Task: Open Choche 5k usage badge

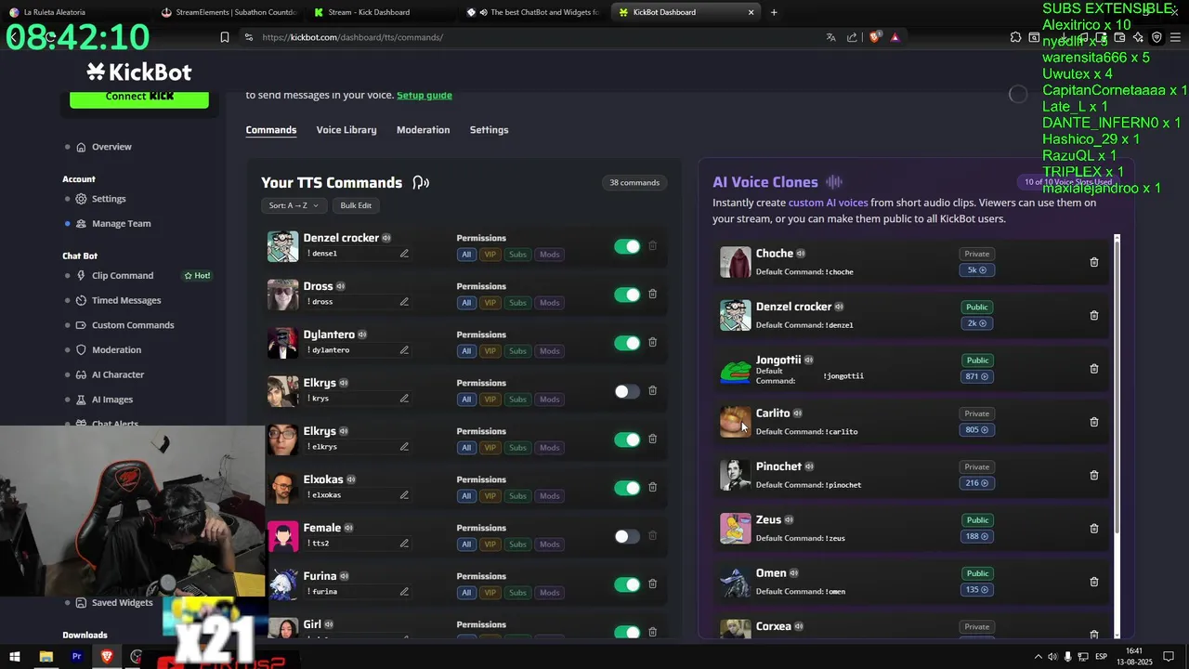Action: point(976,270)
